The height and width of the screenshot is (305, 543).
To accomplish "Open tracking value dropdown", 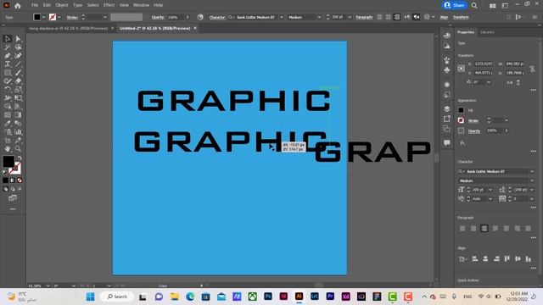I will (x=532, y=199).
